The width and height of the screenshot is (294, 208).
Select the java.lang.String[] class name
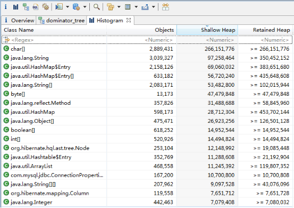31,85
